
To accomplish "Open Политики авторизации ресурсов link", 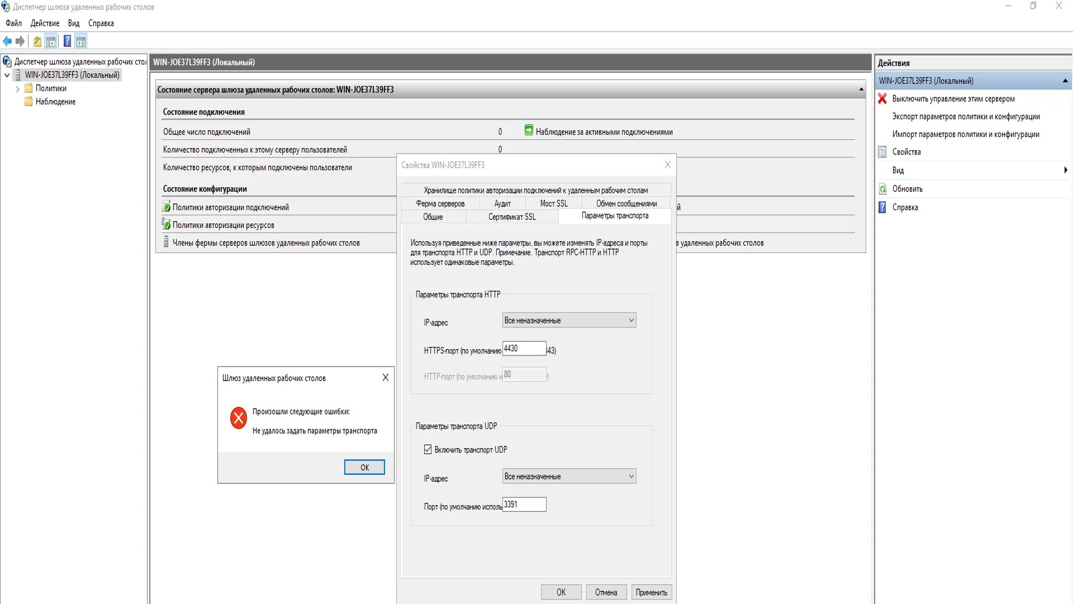I will (x=223, y=225).
